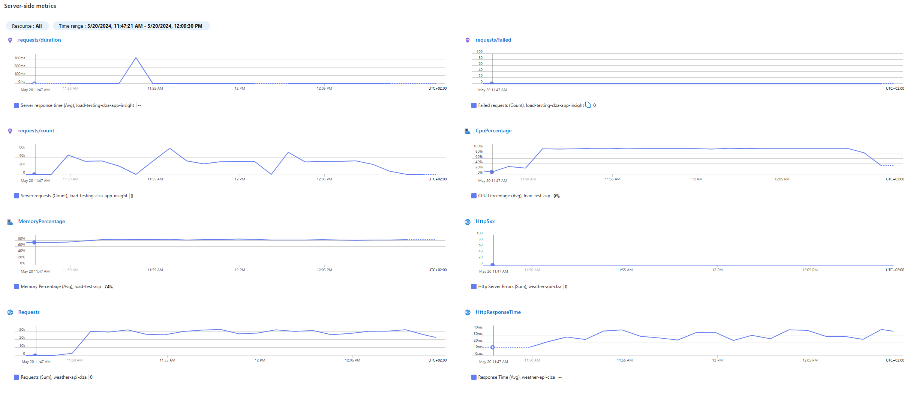This screenshot has height=393, width=913.
Task: Click the Requests web app globe icon
Action: [10, 312]
